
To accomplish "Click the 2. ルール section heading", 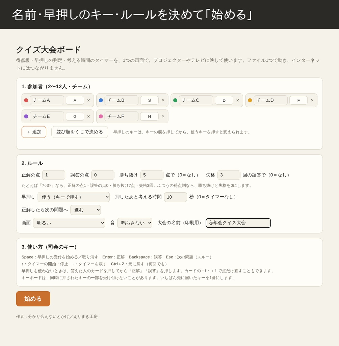I will coord(32,163).
